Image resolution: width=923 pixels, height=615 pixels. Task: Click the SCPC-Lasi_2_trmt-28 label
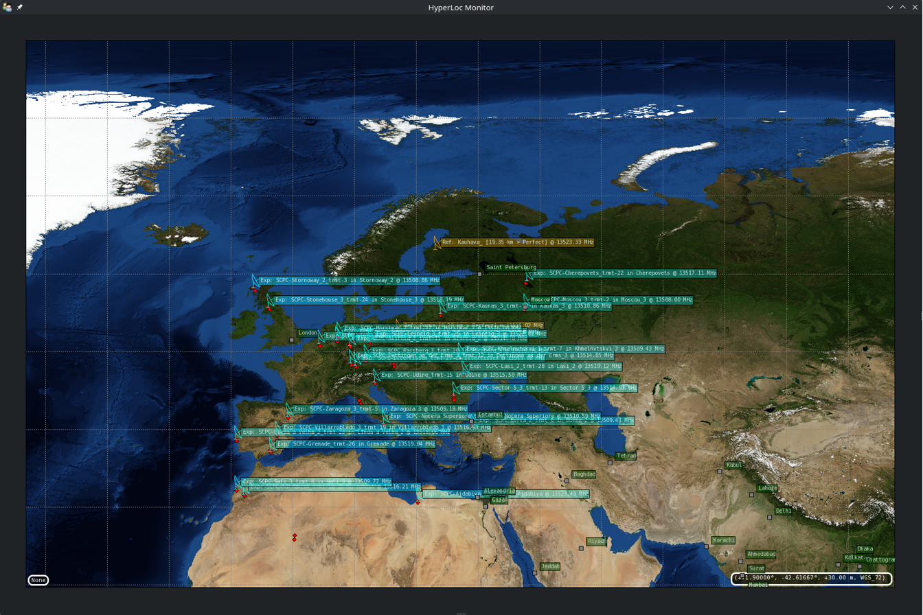pyautogui.click(x=546, y=367)
